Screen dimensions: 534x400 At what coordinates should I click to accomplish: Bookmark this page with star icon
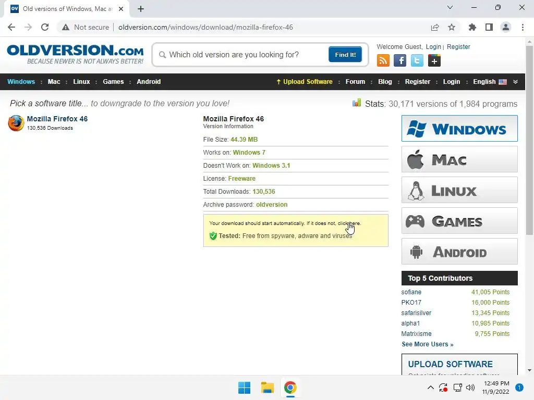pyautogui.click(x=452, y=27)
